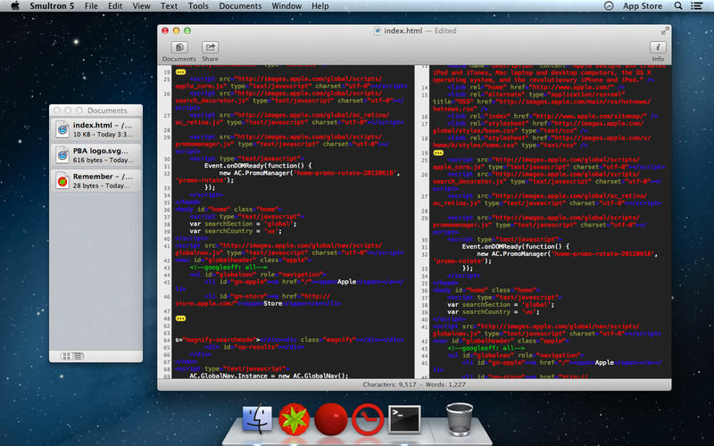Click Event.onDOMReady line in left pane

click(258, 166)
